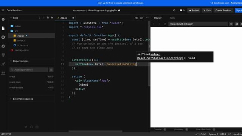Open styles.css in file tree
242x136 pixels.
[x=22, y=45]
